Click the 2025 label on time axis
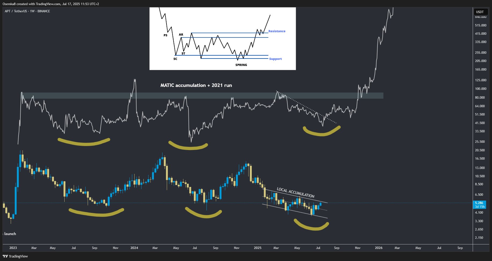 coord(257,248)
